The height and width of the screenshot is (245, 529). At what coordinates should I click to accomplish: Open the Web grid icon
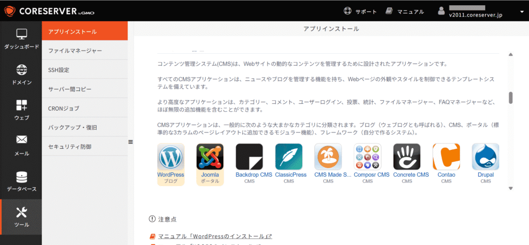click(22, 105)
